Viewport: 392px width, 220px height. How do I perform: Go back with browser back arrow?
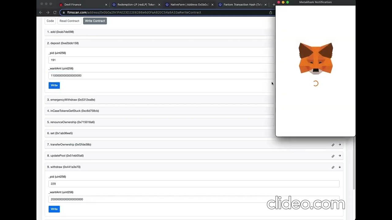(x=41, y=13)
